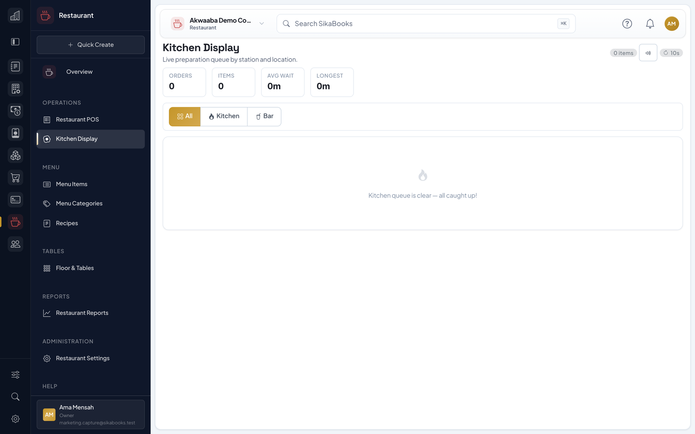Click the Floor & Tables grid icon
695x434 pixels.
click(47, 268)
